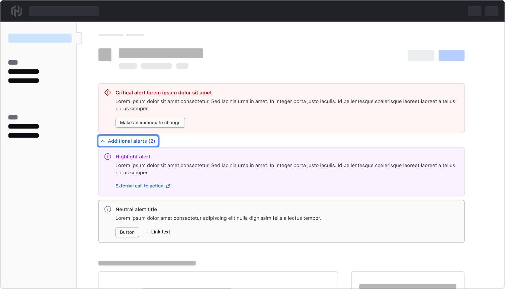Click the plus icon beside Link text

(x=147, y=232)
